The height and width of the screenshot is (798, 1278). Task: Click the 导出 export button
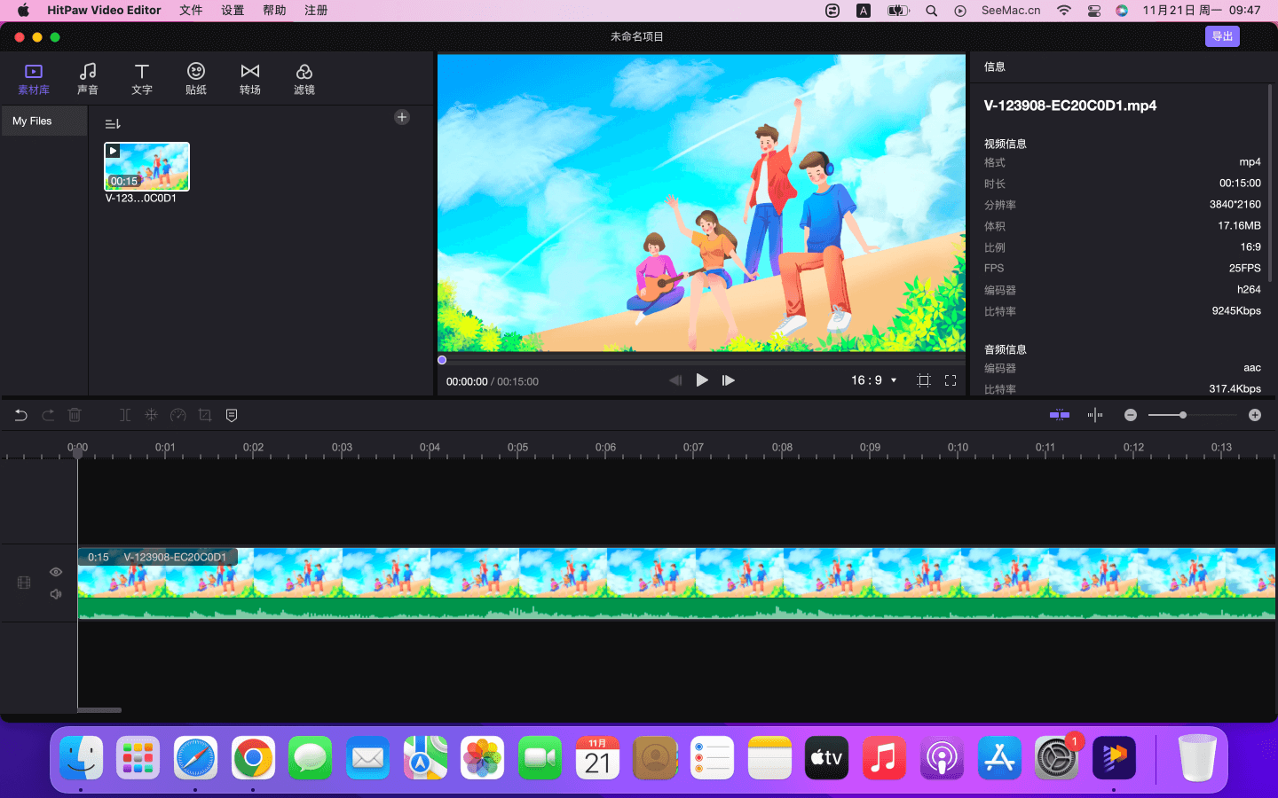[1222, 36]
